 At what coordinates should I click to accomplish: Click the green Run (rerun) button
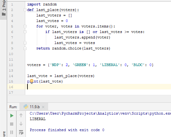[x=12, y=116]
